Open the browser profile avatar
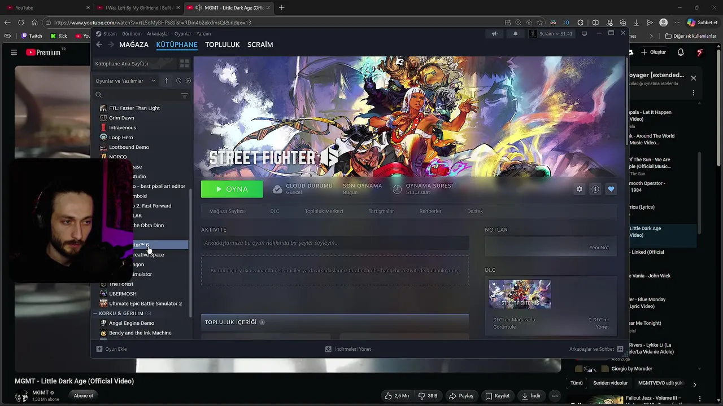 point(664,23)
